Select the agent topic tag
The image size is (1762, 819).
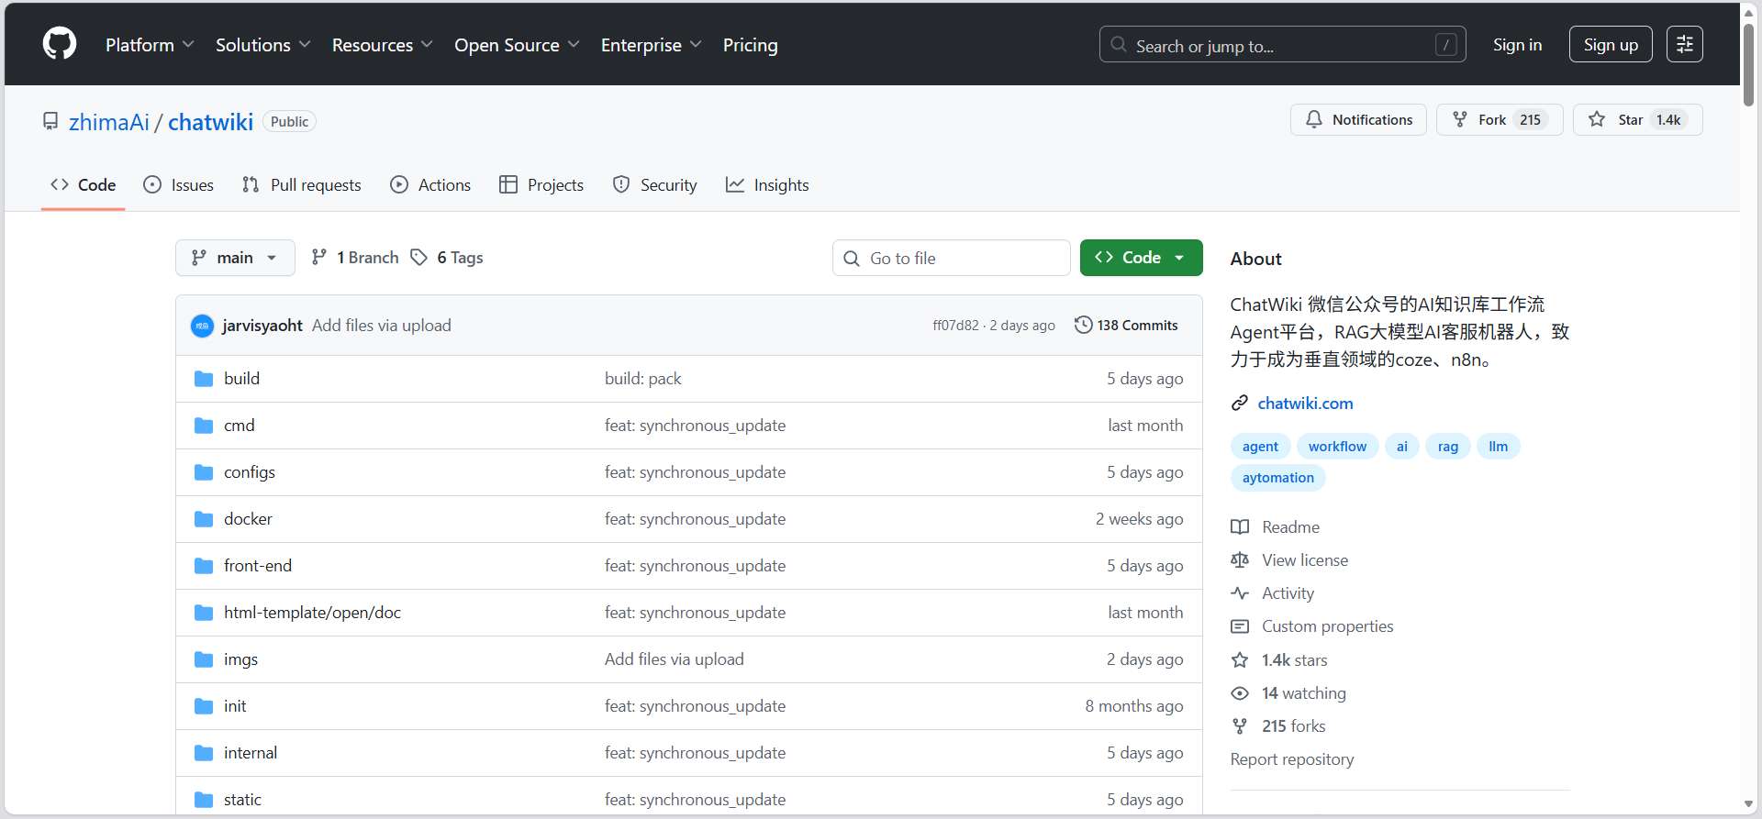pyautogui.click(x=1260, y=447)
